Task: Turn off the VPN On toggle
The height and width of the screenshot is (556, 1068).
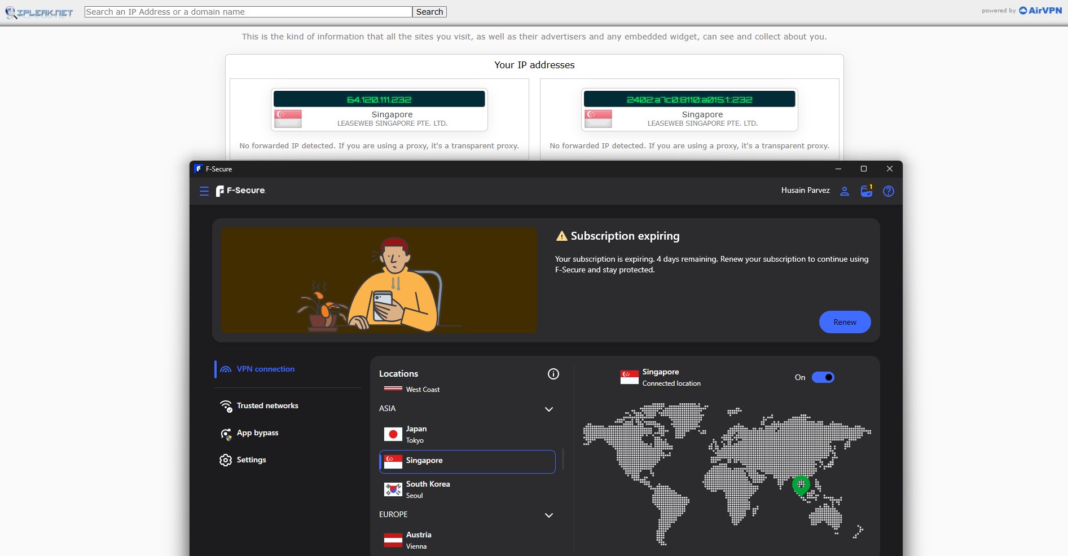Action: pyautogui.click(x=823, y=377)
